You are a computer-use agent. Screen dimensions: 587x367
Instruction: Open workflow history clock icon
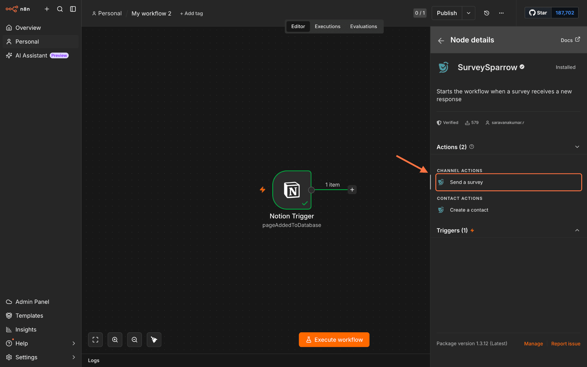pos(486,13)
